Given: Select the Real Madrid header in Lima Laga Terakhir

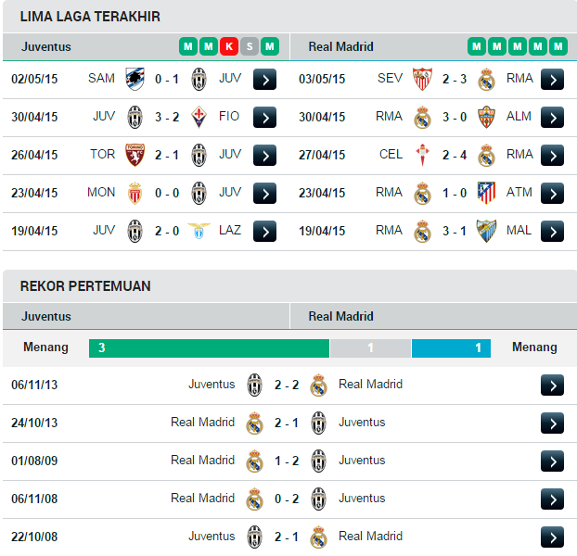Looking at the screenshot, I should click(x=340, y=46).
